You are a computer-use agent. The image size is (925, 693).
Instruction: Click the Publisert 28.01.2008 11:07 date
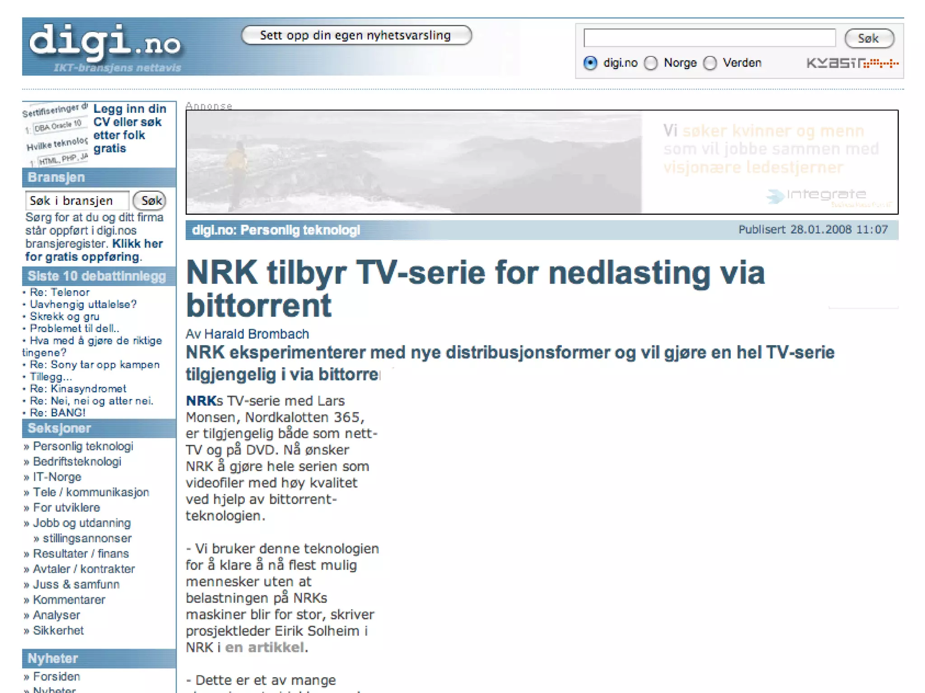(813, 230)
